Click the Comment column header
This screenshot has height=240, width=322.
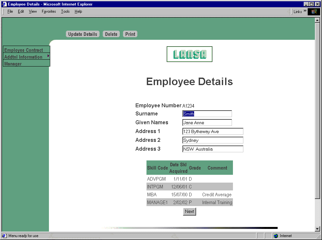(x=217, y=168)
